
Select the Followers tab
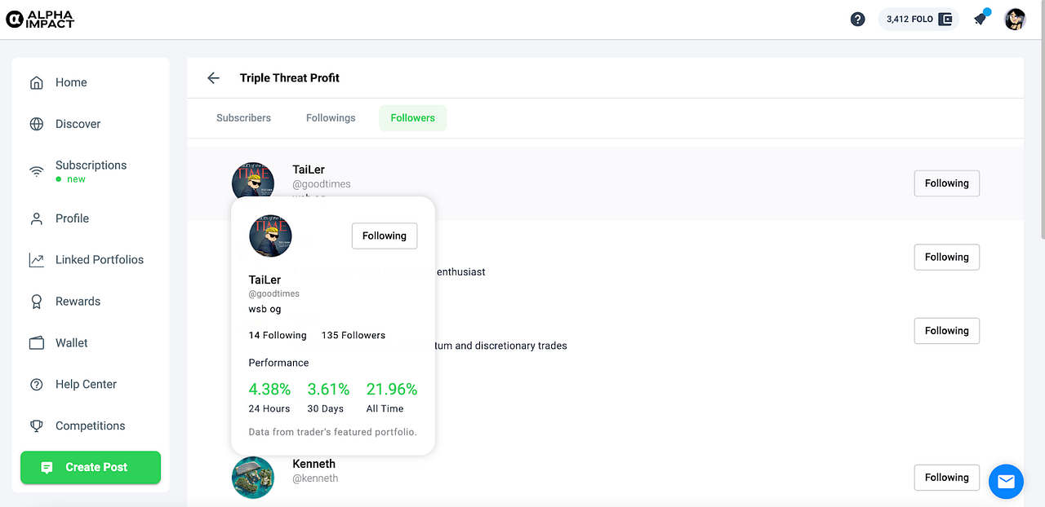tap(412, 118)
